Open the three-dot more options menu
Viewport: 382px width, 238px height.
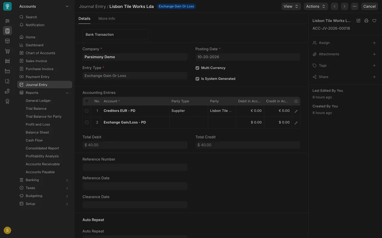tap(355, 6)
